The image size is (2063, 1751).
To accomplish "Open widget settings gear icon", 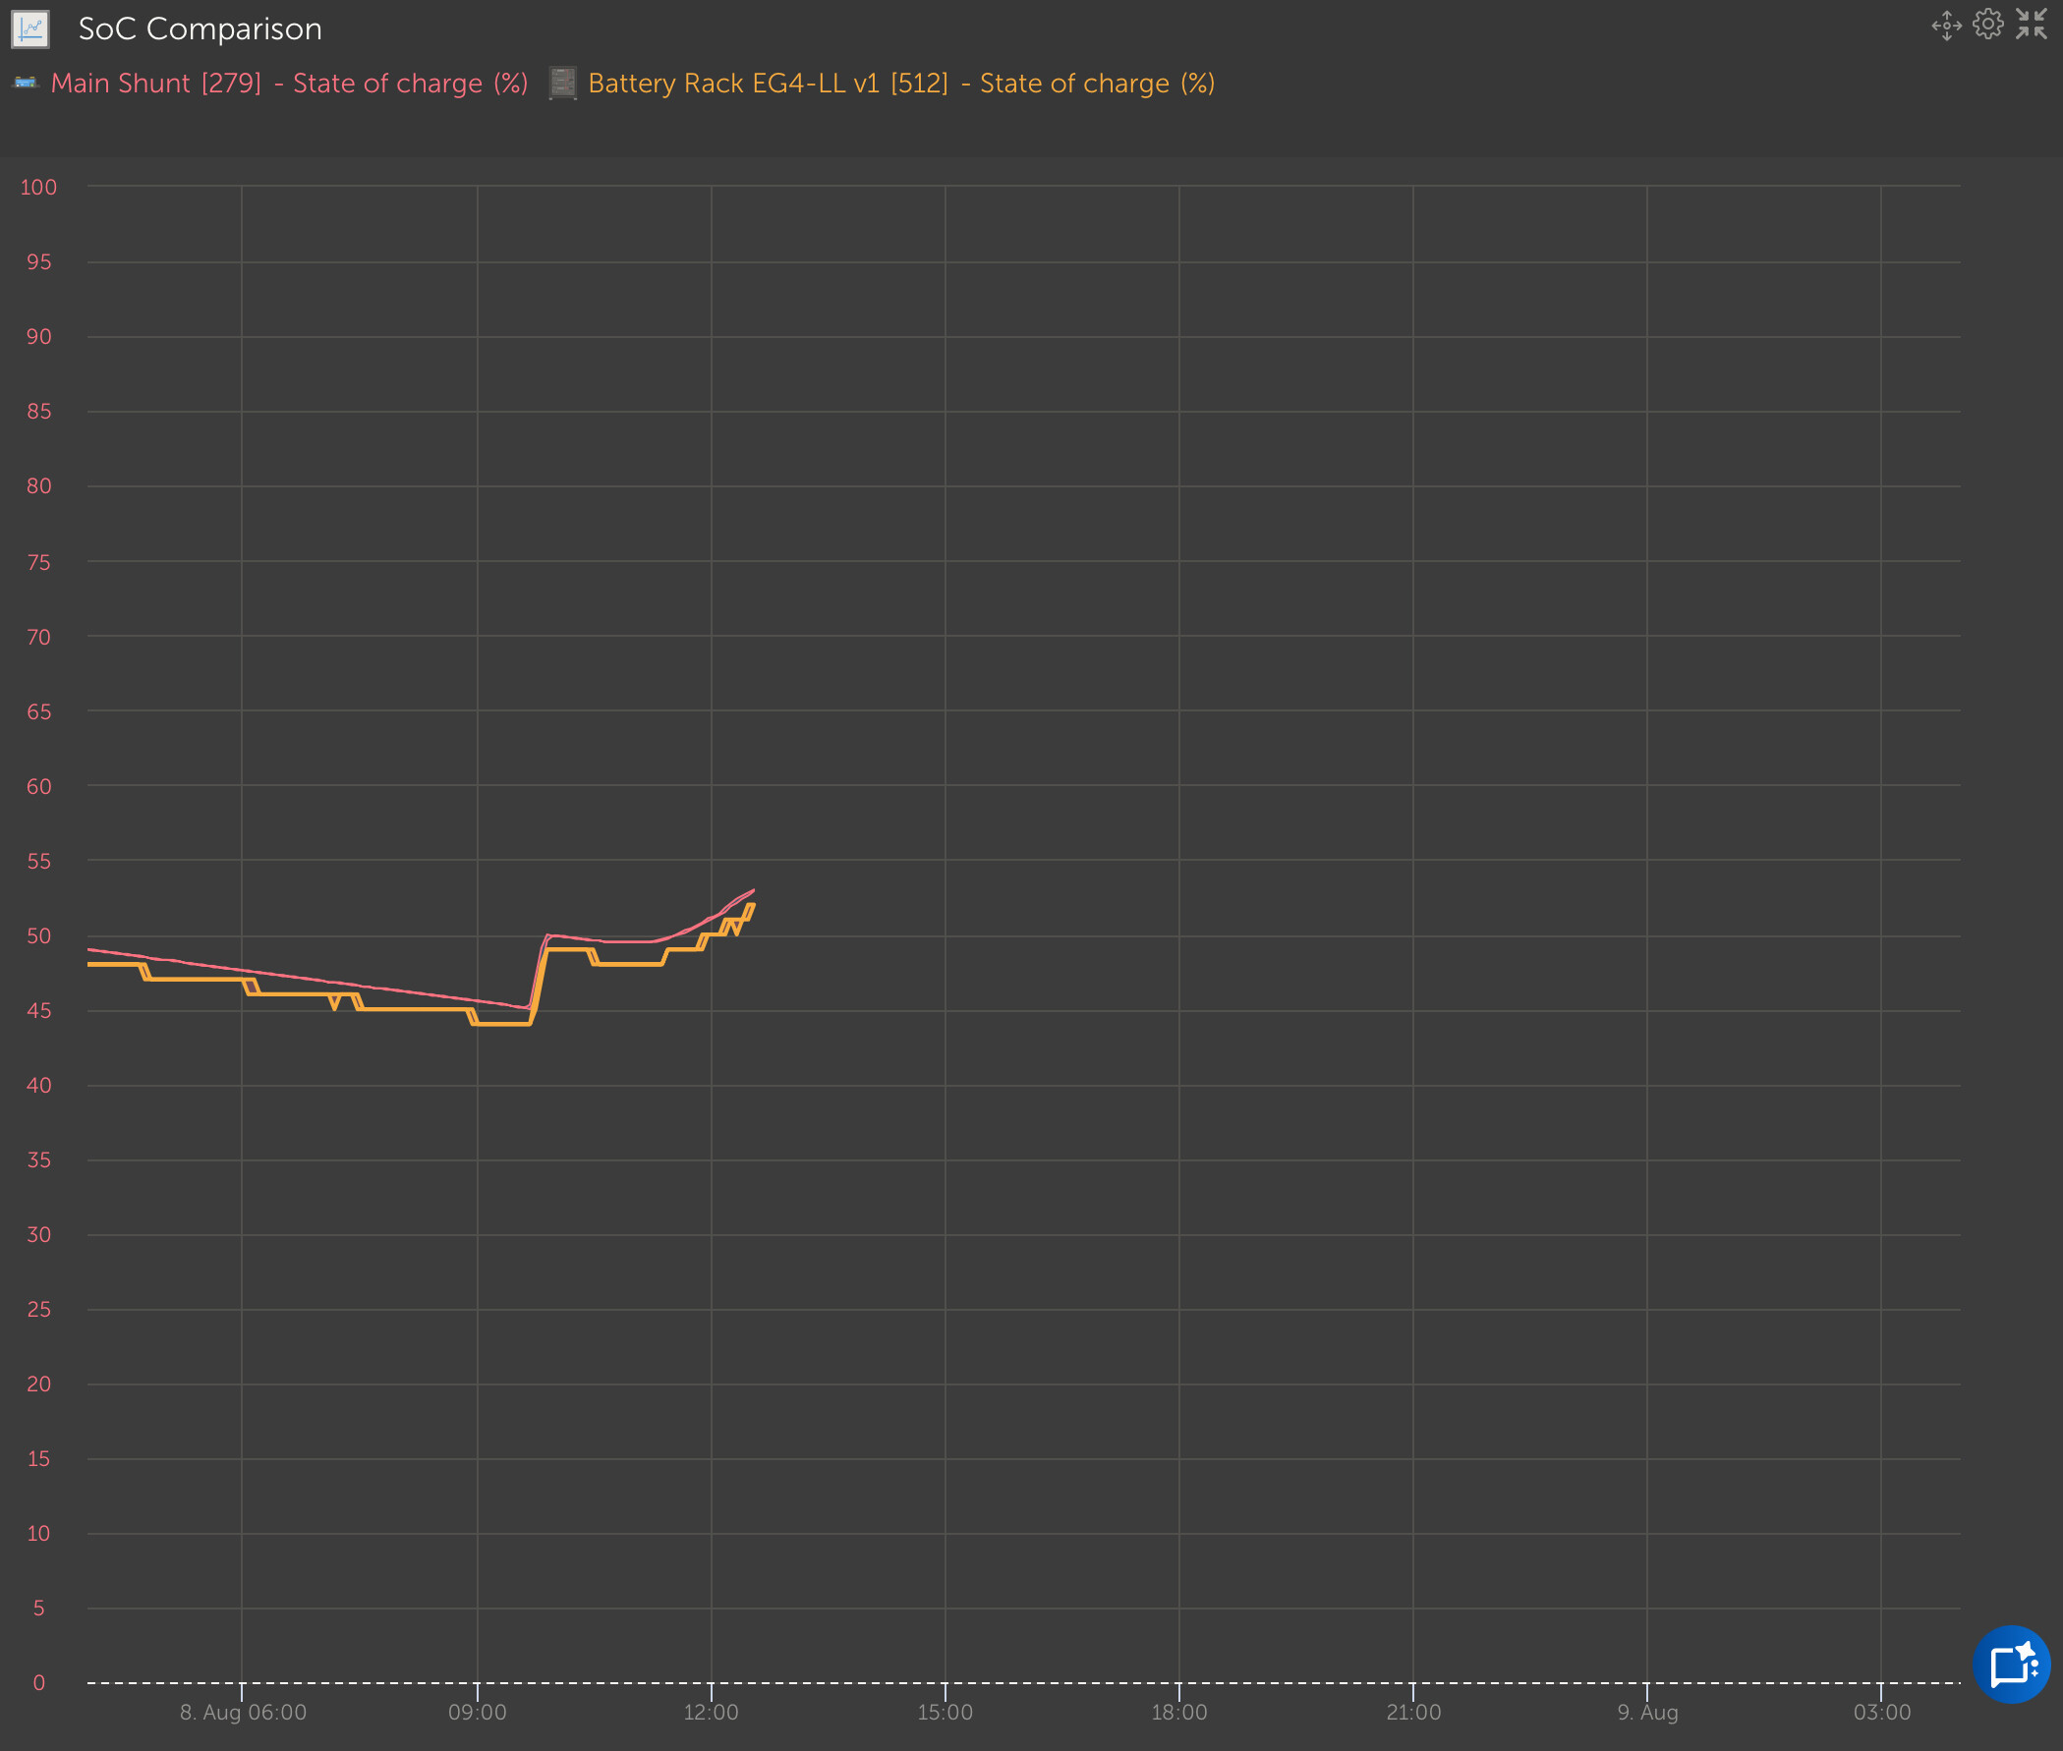I will 1987,24.
